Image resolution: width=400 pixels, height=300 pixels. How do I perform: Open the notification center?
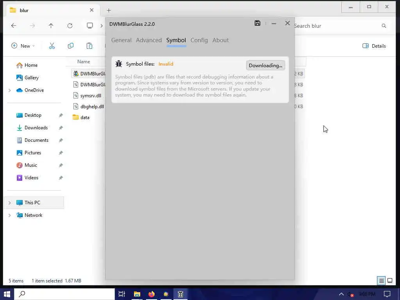coord(387,294)
